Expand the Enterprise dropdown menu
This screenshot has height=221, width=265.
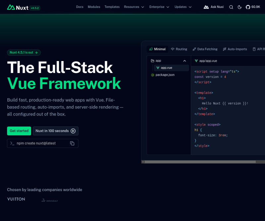(159, 7)
